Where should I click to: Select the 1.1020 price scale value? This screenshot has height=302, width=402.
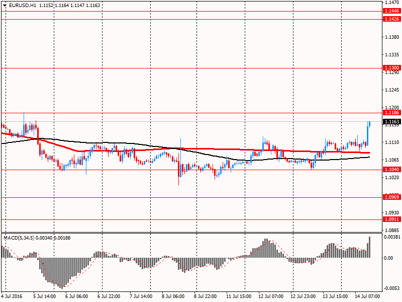coord(392,178)
